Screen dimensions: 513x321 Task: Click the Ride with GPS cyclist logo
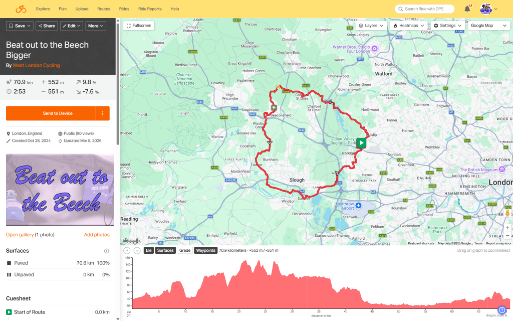coord(21,9)
